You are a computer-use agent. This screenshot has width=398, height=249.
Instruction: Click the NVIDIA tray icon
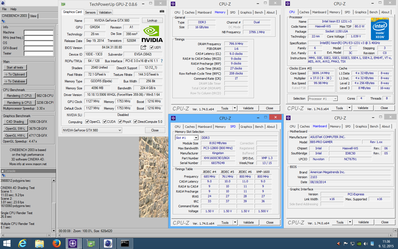pyautogui.click(x=359, y=244)
